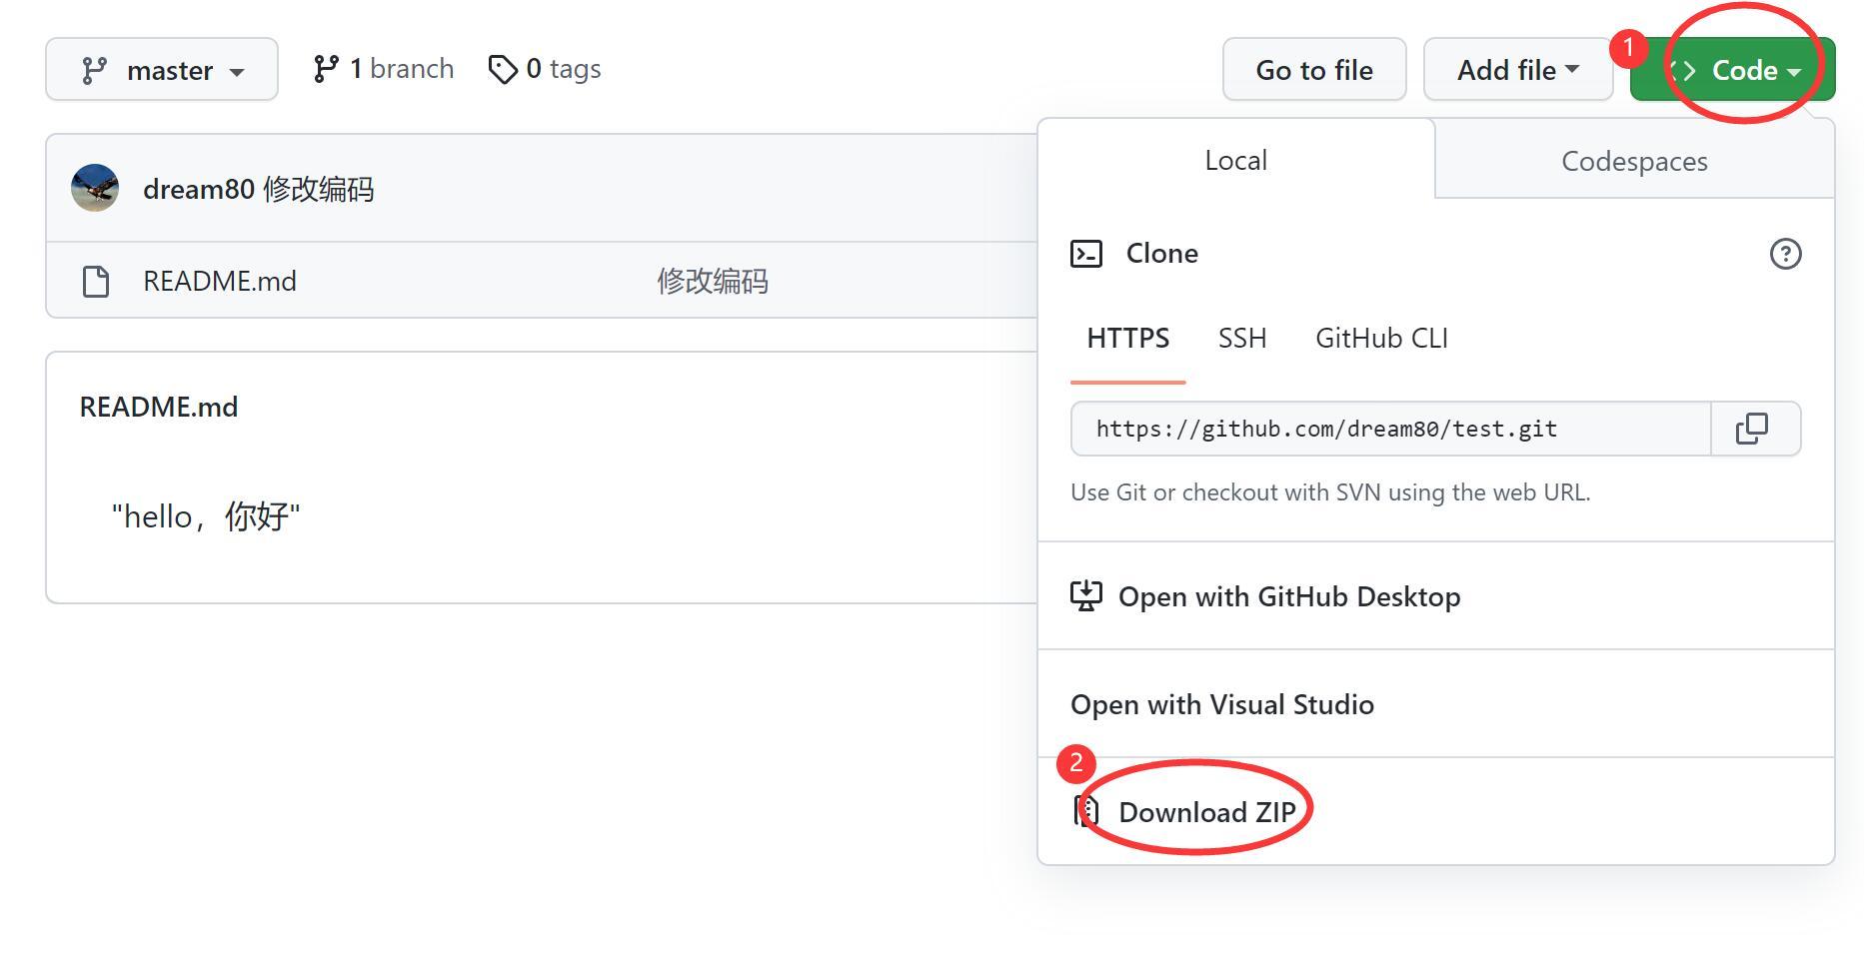This screenshot has width=1864, height=957.
Task: Click the GitHub Desktop icon
Action: point(1086,596)
